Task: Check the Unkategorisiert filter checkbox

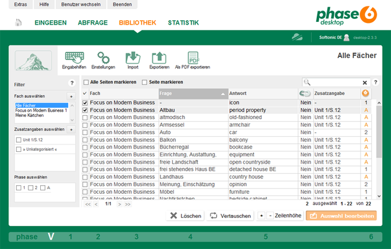Action: click(18, 149)
